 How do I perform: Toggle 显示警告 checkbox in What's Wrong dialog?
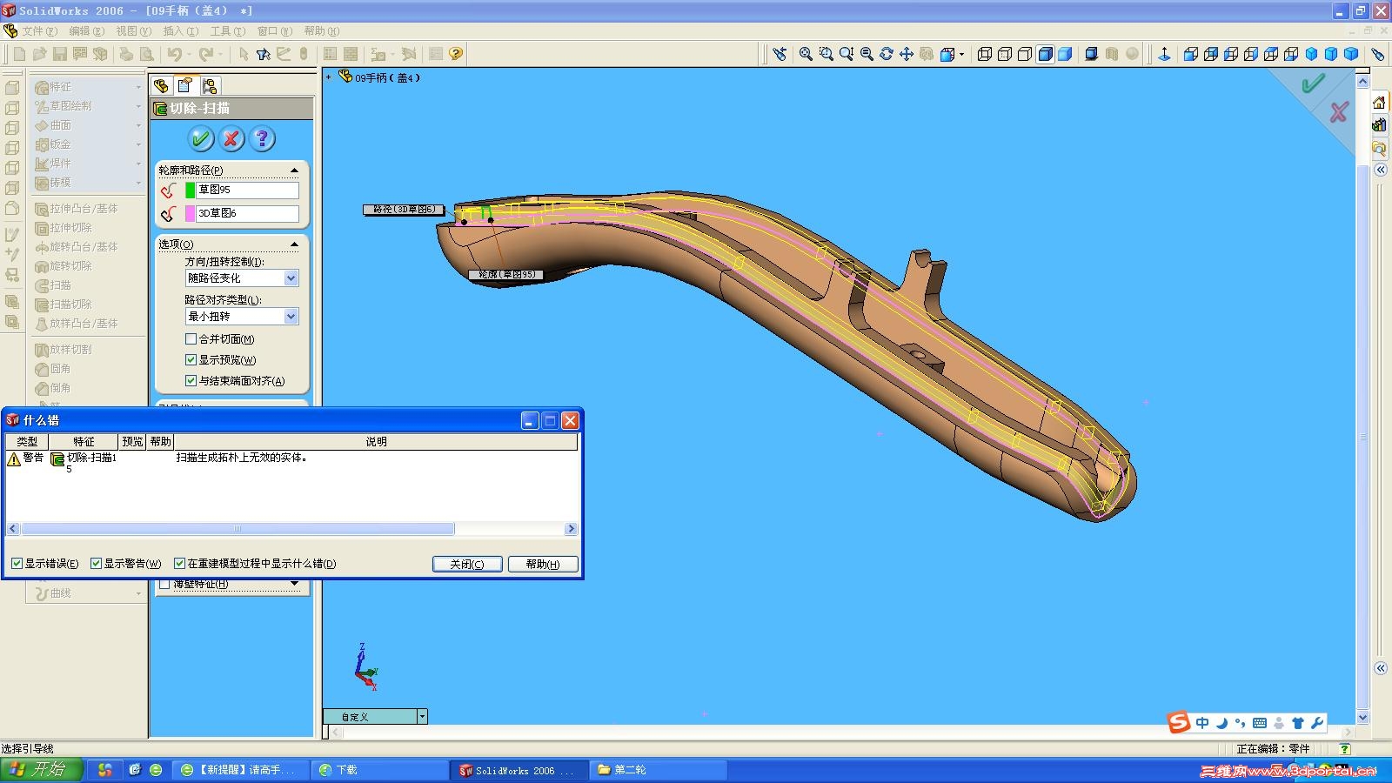point(97,564)
